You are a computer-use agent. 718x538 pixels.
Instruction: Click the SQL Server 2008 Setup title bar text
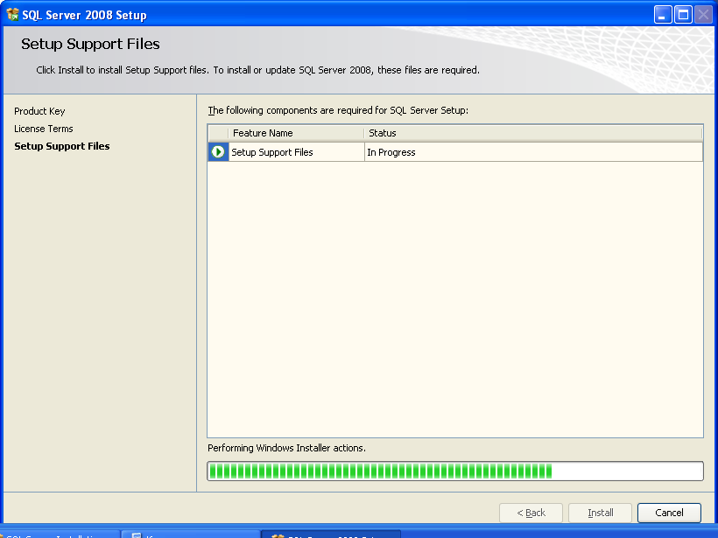point(84,15)
